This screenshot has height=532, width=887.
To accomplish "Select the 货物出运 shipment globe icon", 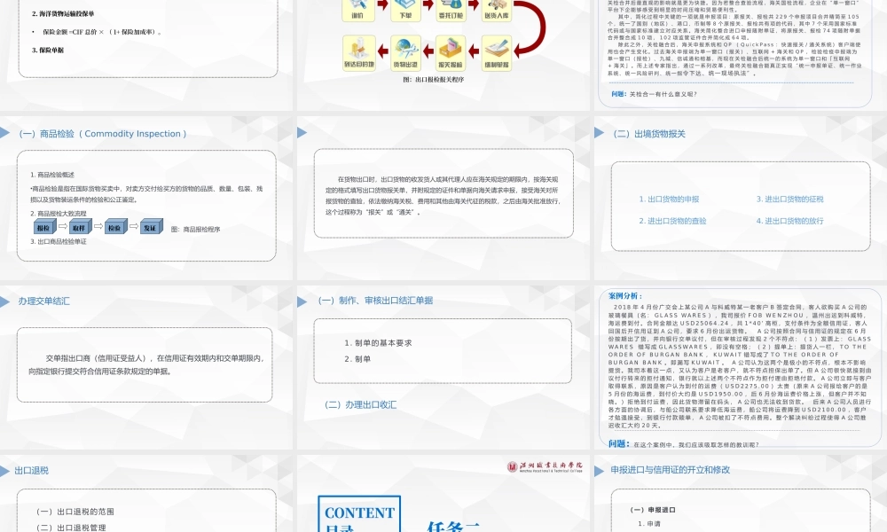I will pyautogui.click(x=405, y=51).
